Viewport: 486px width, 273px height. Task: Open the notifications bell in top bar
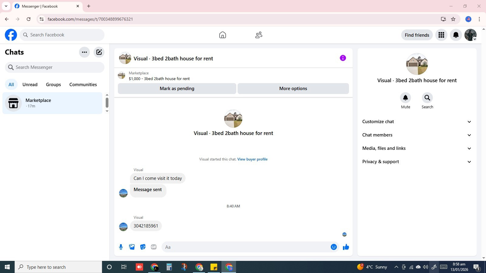[x=456, y=35]
